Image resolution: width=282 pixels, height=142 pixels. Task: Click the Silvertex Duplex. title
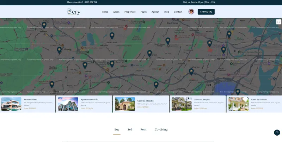202,99
